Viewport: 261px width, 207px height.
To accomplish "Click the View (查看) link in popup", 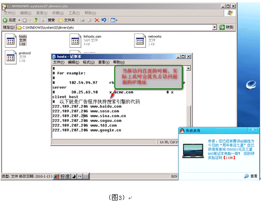I will 251,176.
